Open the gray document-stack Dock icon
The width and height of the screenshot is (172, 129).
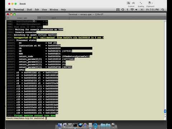click(90, 125)
